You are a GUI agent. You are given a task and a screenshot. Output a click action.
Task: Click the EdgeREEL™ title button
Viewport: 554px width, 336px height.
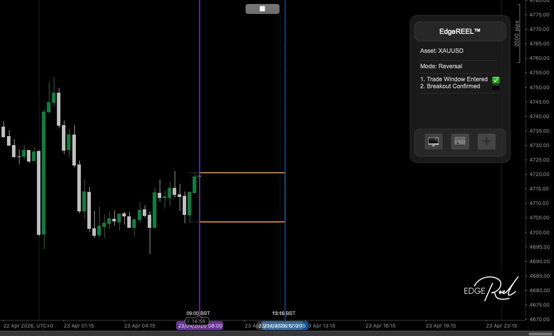click(x=460, y=31)
